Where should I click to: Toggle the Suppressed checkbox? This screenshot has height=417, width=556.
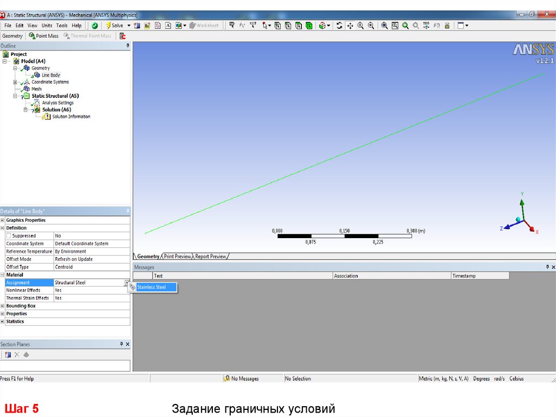[9, 236]
